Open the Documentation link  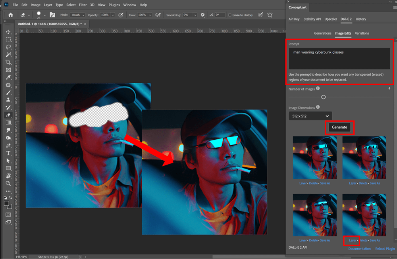(359, 249)
